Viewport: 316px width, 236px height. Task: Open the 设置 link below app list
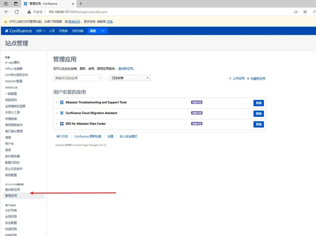pyautogui.click(x=110, y=136)
